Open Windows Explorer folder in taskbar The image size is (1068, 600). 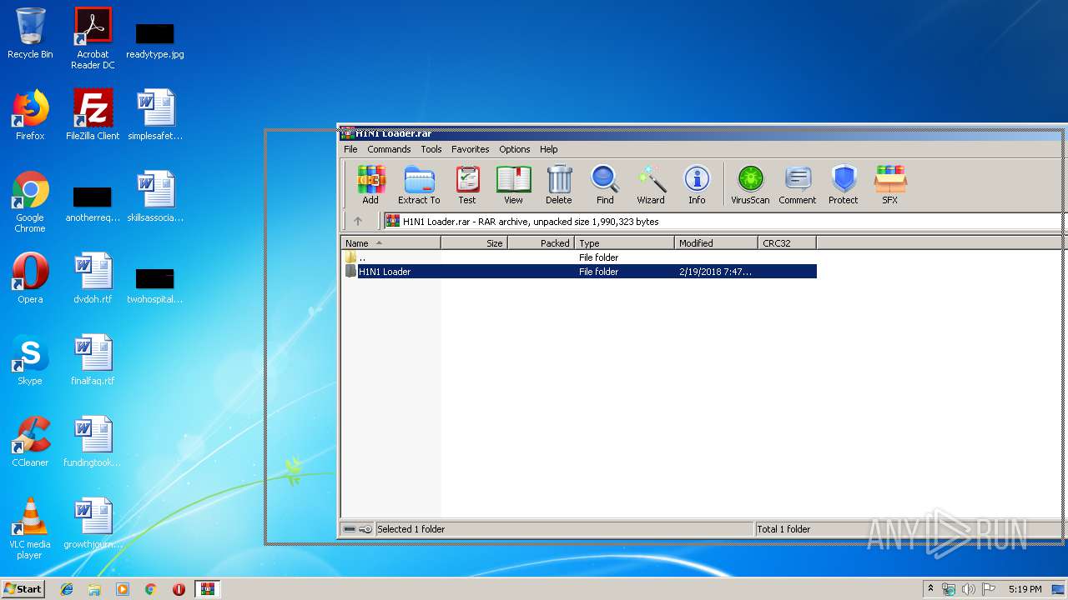(x=94, y=589)
